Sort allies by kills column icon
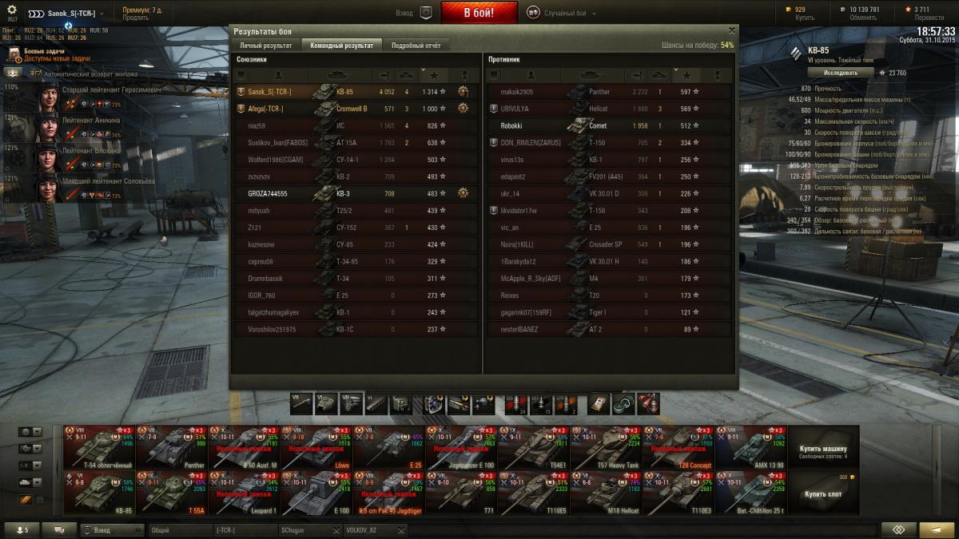The image size is (959, 539). [x=407, y=75]
